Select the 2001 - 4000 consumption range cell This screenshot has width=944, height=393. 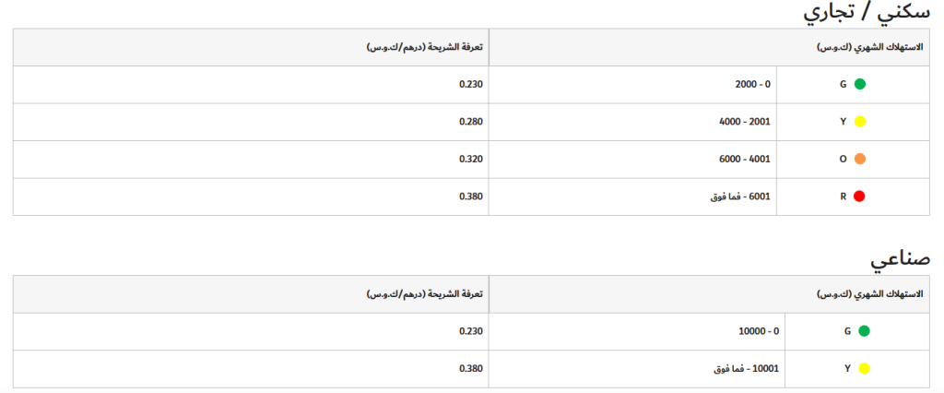pos(744,122)
